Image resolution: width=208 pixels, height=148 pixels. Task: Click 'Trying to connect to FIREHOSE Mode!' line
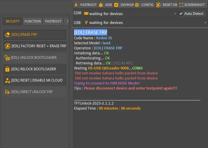click(107, 83)
